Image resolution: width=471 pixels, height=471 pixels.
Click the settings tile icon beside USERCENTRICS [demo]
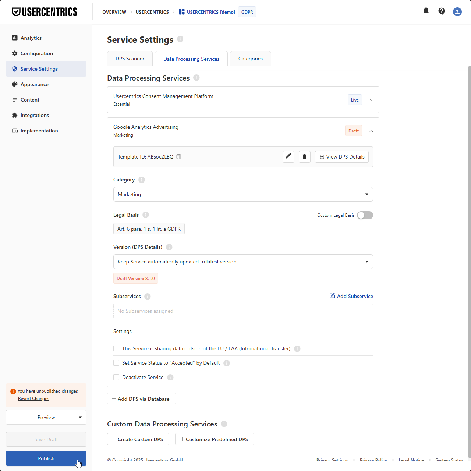pyautogui.click(x=182, y=12)
